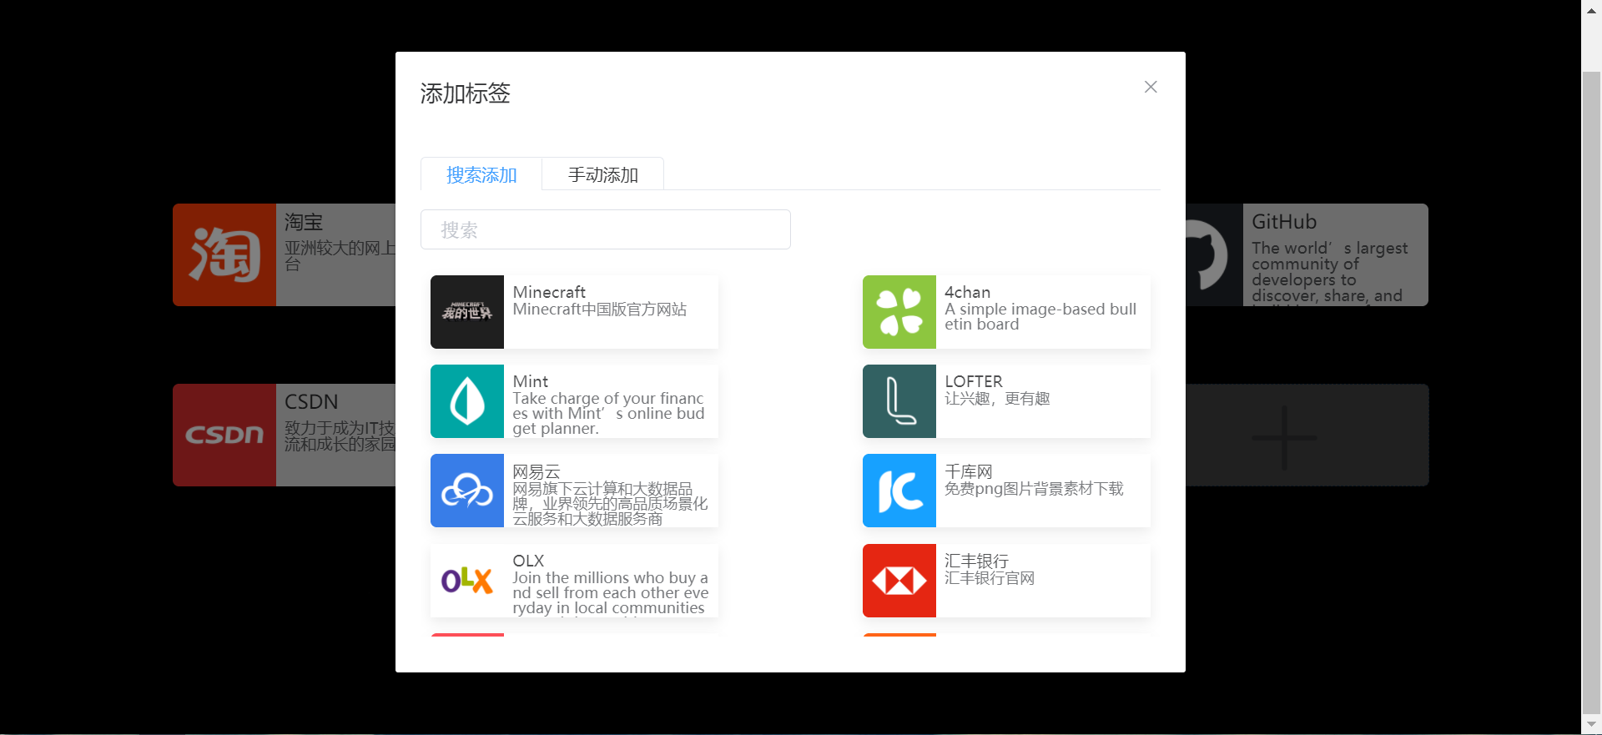Click the 千库网 title text
1602x735 pixels.
[969, 471]
